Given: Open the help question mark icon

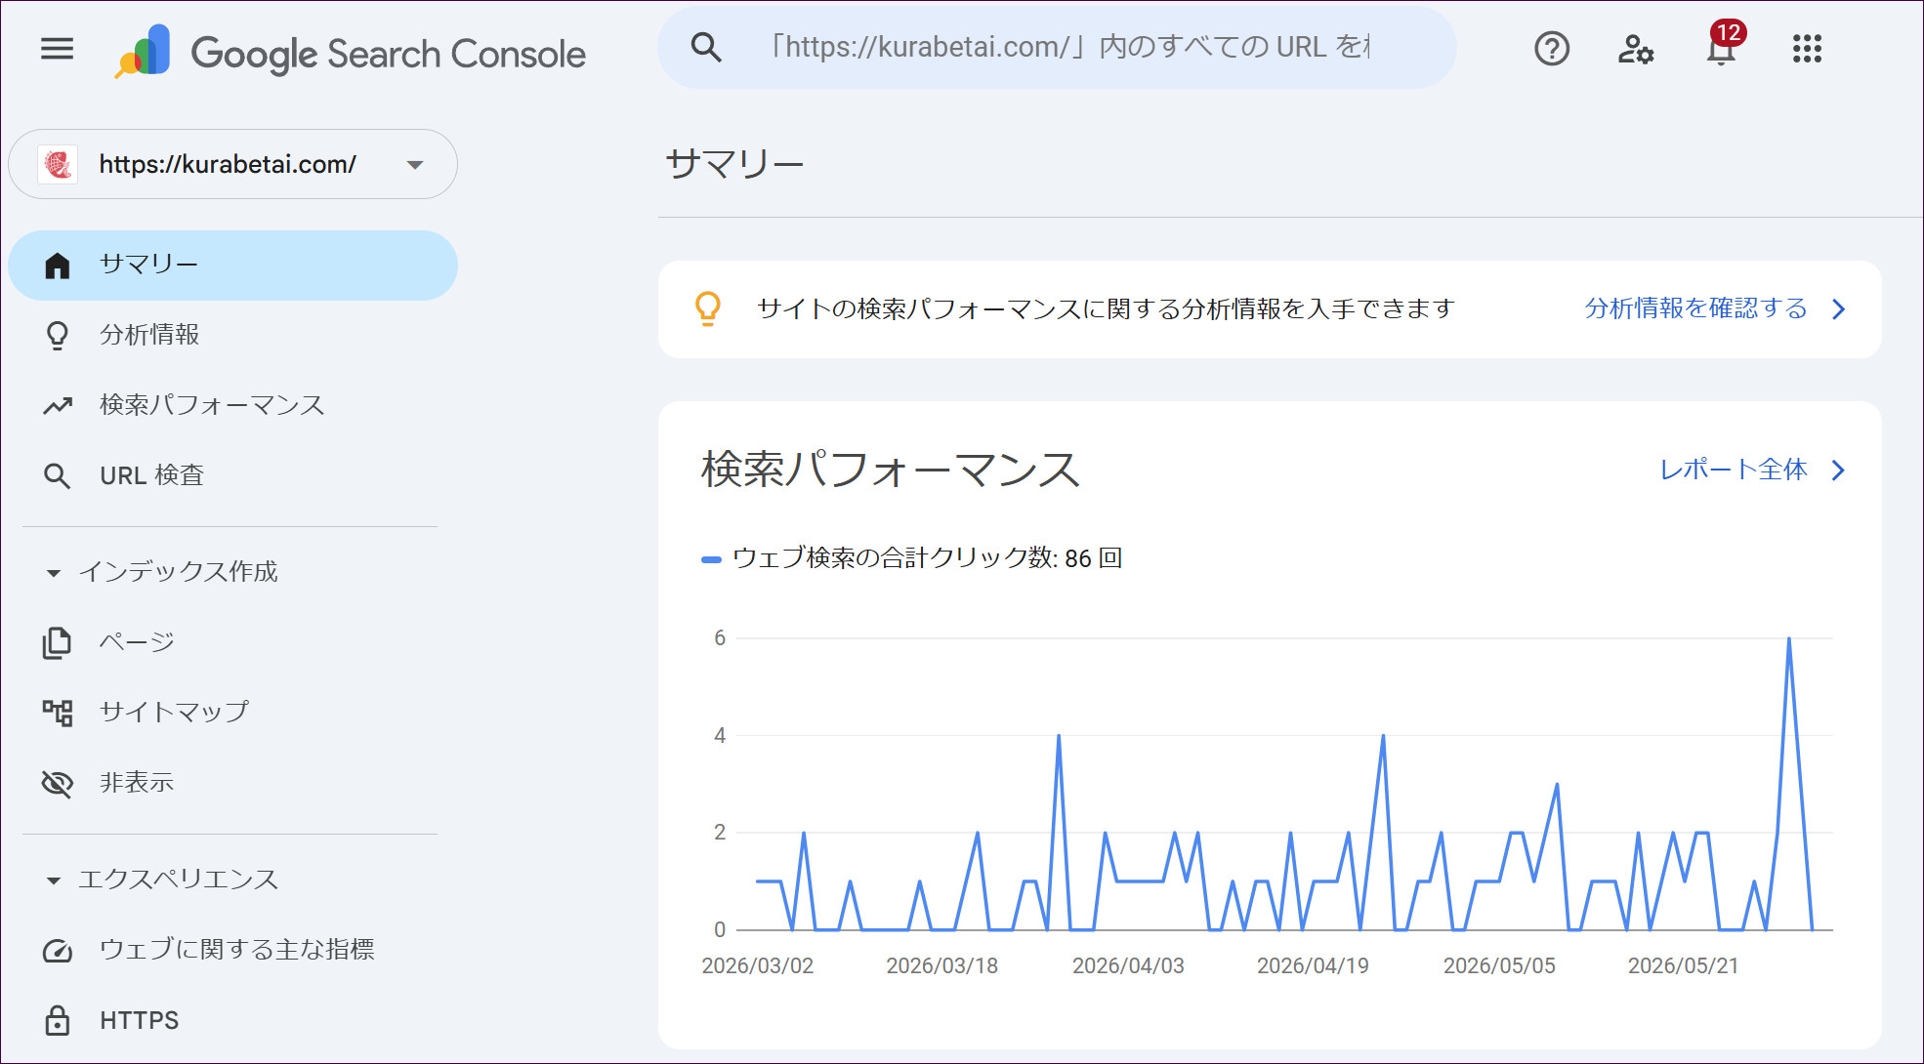Looking at the screenshot, I should tap(1552, 49).
